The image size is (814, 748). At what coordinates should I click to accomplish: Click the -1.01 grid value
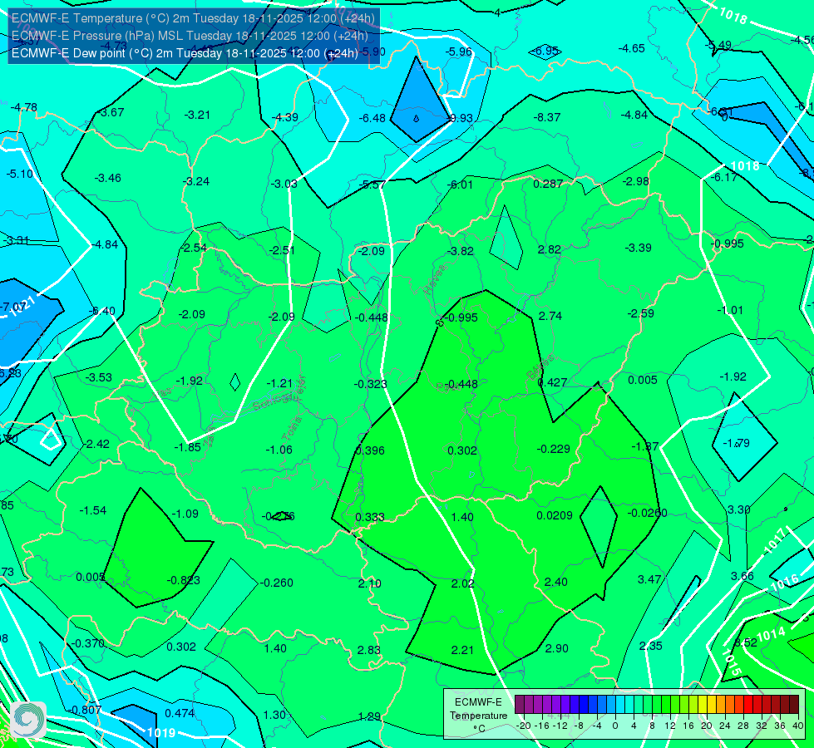(730, 310)
